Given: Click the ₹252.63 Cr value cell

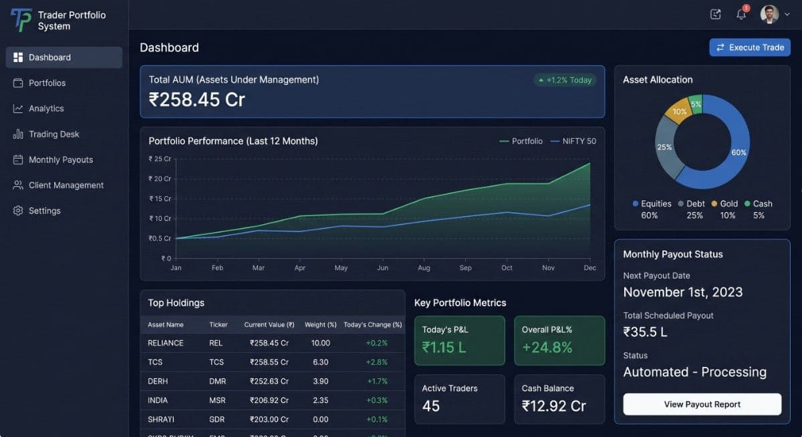Looking at the screenshot, I should 269,381.
